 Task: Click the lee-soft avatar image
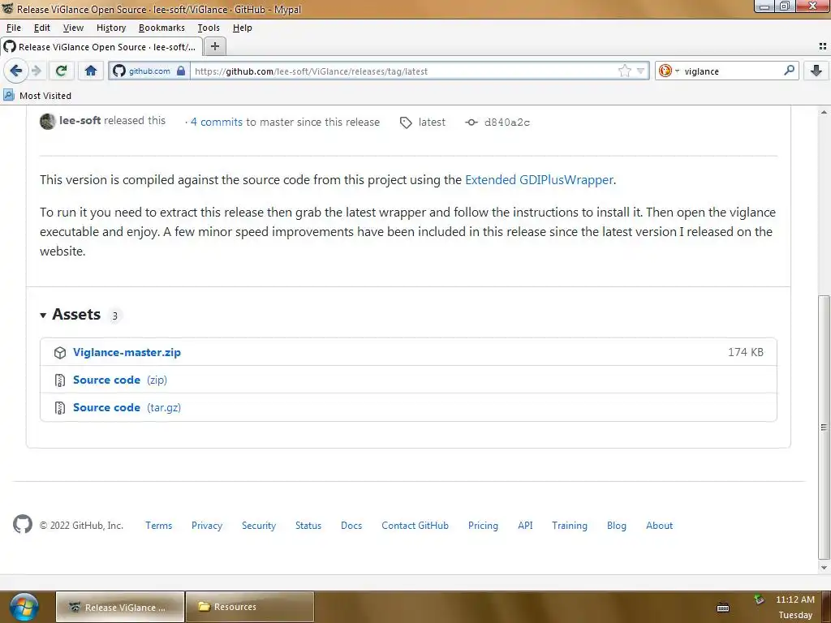tap(48, 122)
